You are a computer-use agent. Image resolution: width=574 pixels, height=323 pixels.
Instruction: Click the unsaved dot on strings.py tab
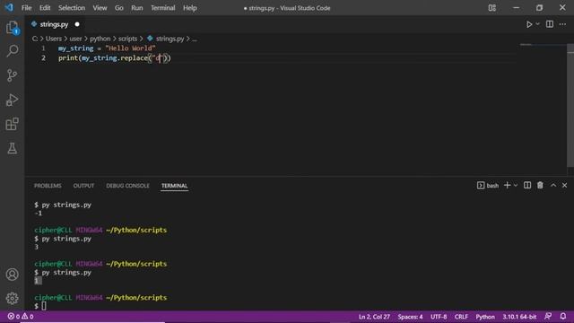77,24
